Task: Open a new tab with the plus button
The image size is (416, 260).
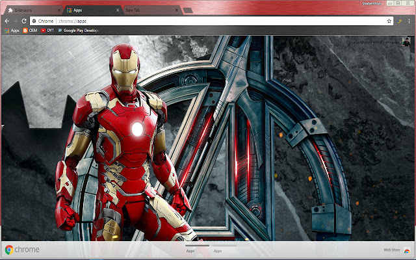Action: (x=188, y=10)
